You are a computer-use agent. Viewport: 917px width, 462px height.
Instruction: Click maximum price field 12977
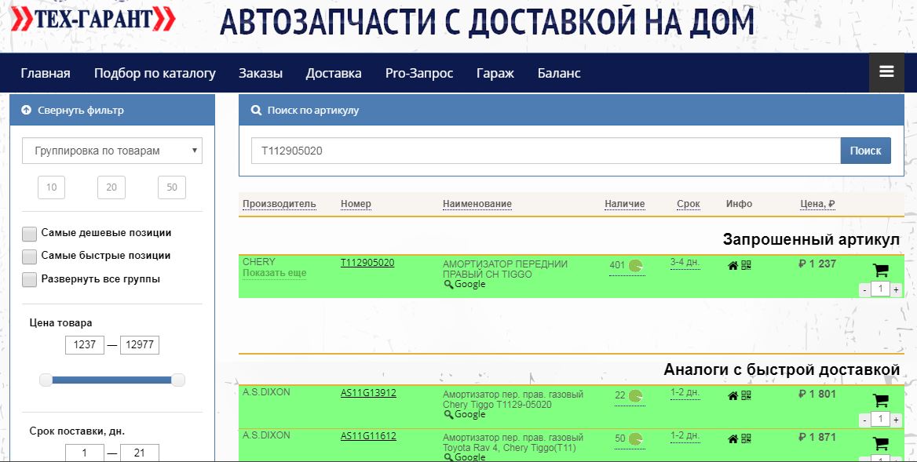[x=139, y=344]
